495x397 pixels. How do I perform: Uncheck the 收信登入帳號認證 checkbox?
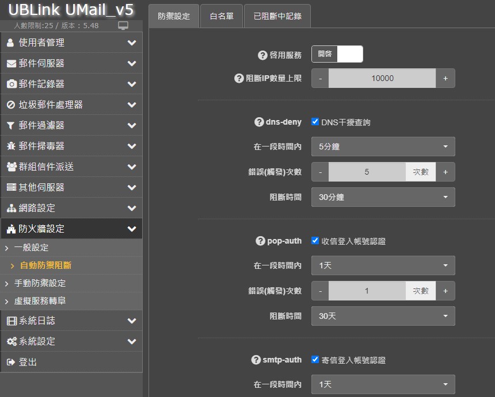(315, 241)
